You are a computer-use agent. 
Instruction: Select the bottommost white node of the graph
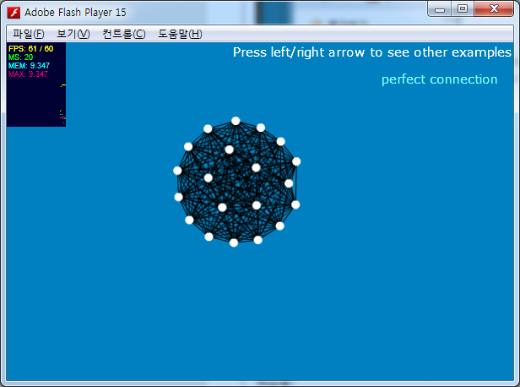(234, 243)
